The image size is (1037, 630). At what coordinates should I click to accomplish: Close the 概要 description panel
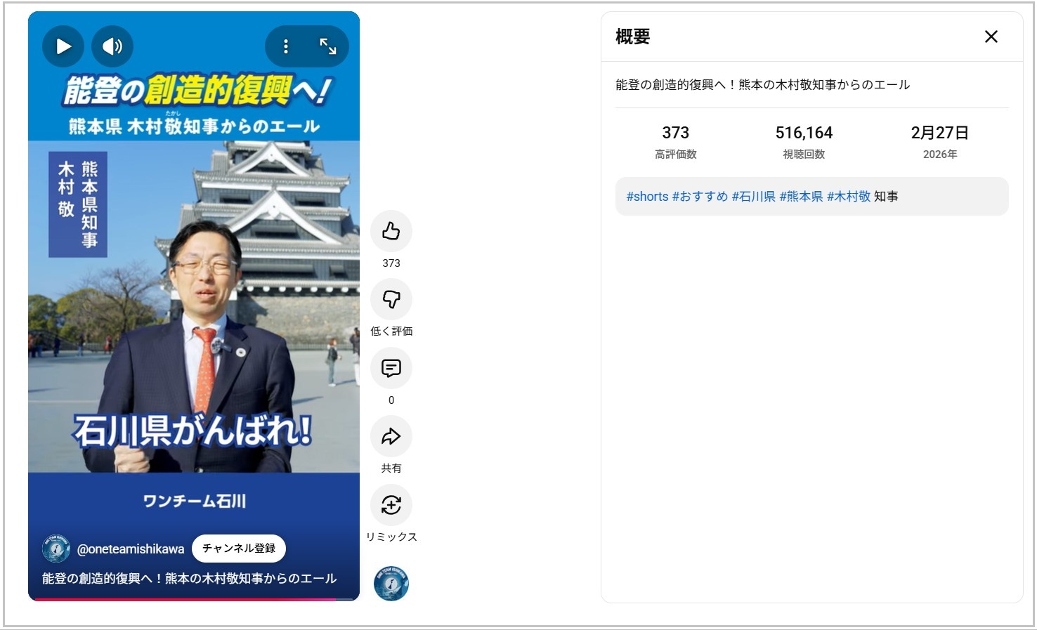[x=991, y=37]
